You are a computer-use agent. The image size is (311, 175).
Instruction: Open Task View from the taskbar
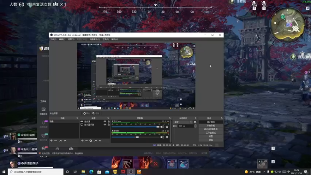[75, 171]
